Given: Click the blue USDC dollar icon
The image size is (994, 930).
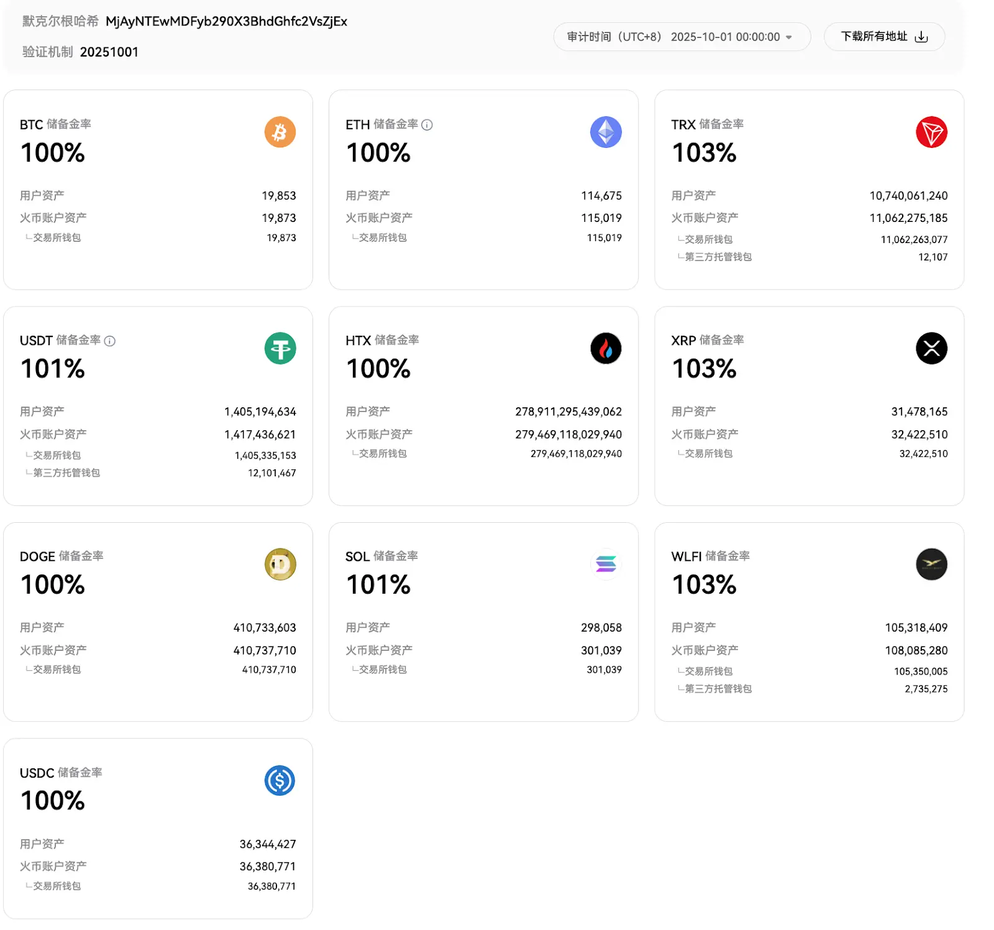Looking at the screenshot, I should point(280,781).
